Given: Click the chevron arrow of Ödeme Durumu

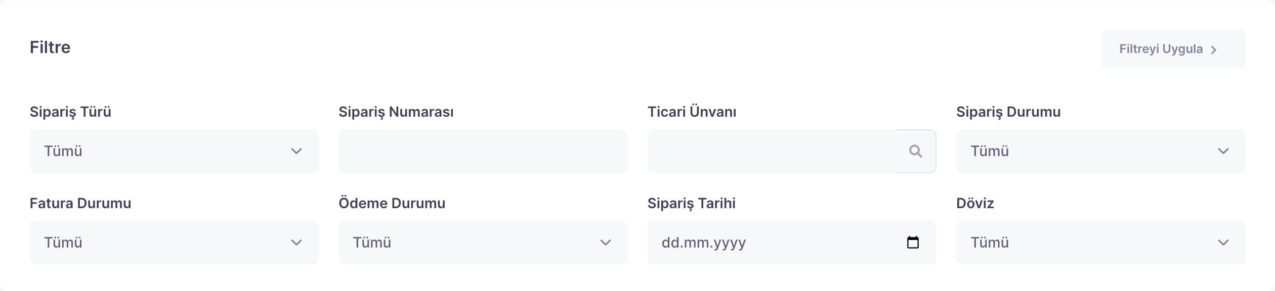Looking at the screenshot, I should point(605,243).
